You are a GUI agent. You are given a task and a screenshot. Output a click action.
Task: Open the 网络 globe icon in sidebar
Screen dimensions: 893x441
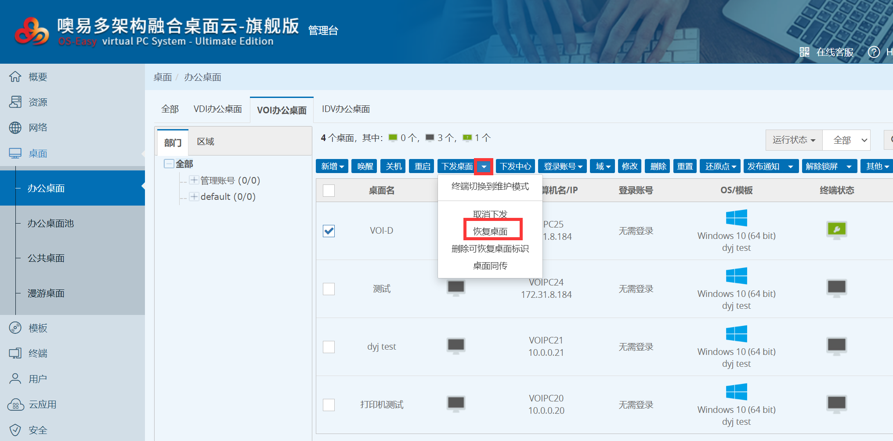pyautogui.click(x=15, y=128)
